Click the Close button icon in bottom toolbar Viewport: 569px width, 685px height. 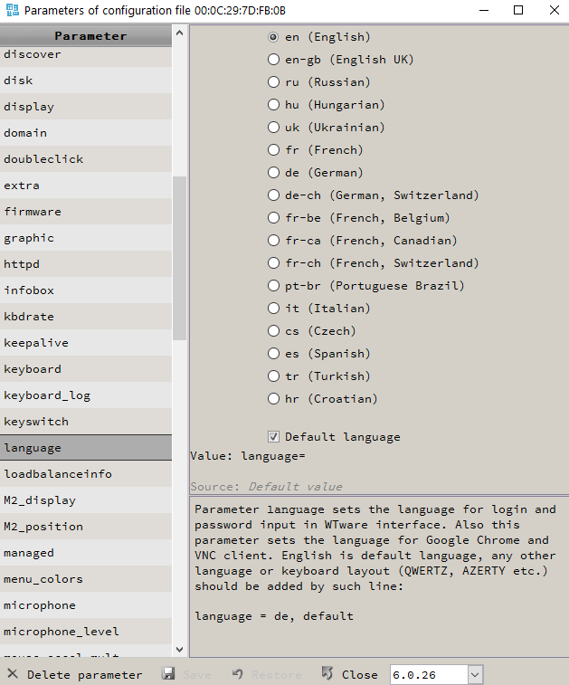327,674
